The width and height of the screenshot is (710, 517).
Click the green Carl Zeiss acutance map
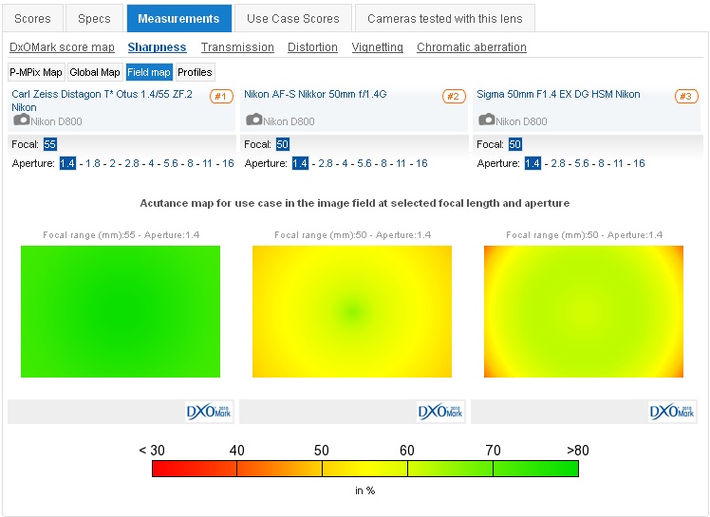[x=121, y=311]
